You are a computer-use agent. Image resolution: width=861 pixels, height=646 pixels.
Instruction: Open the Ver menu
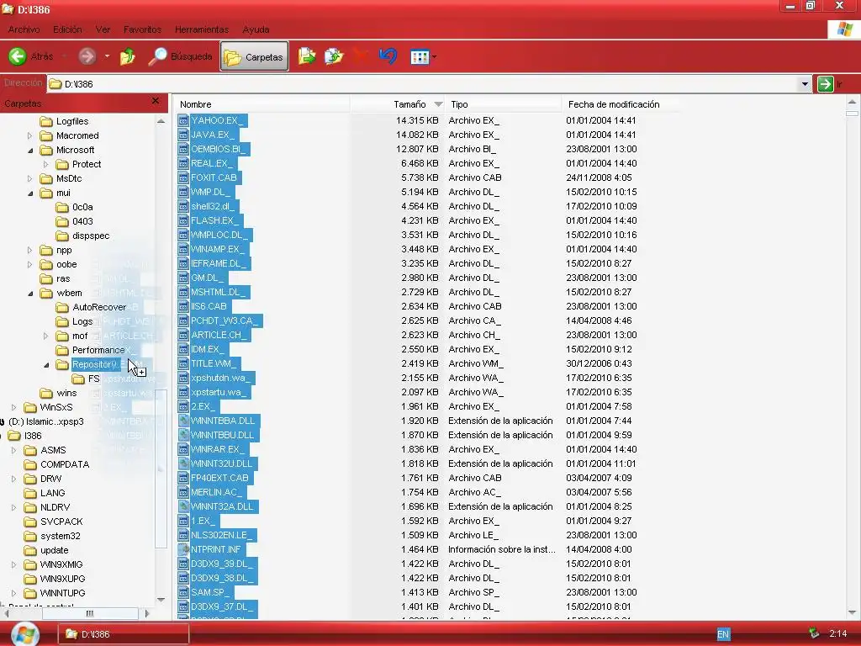coord(103,29)
